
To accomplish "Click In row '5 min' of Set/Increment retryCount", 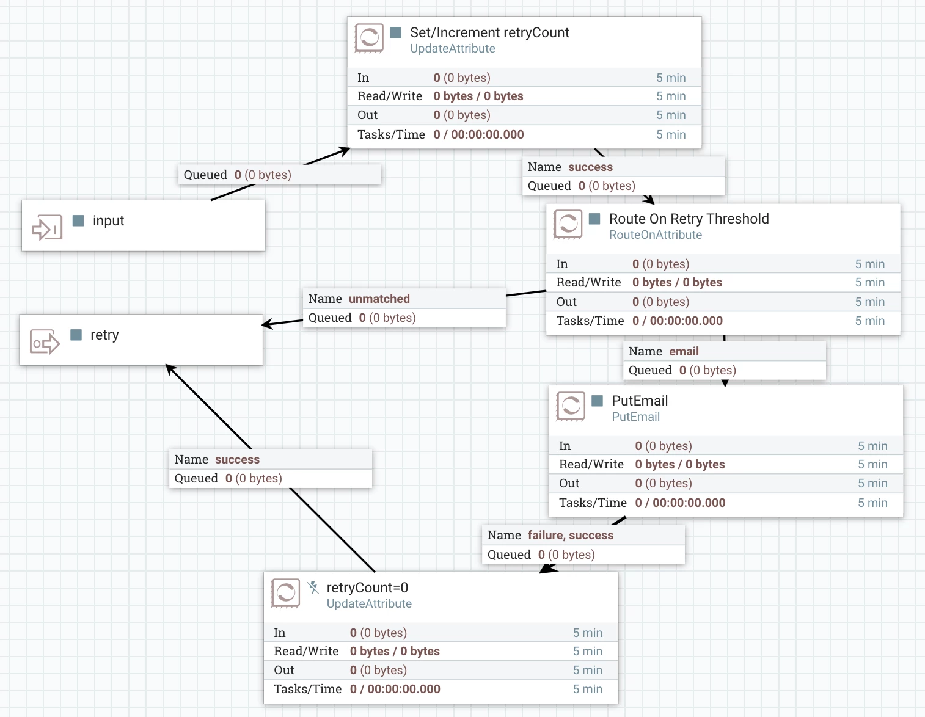I will coord(671,78).
